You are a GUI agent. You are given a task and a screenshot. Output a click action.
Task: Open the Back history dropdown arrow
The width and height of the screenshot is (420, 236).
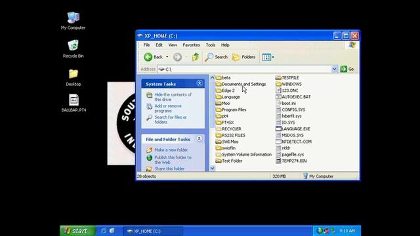pos(167,57)
